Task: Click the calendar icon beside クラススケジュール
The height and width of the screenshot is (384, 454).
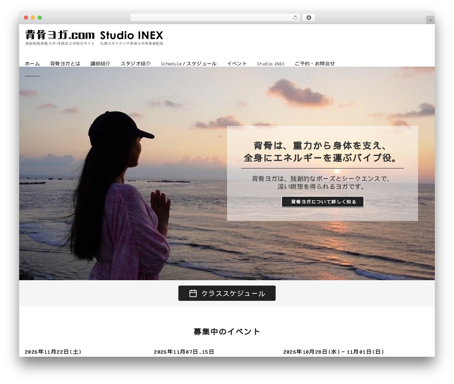Action: click(x=193, y=293)
